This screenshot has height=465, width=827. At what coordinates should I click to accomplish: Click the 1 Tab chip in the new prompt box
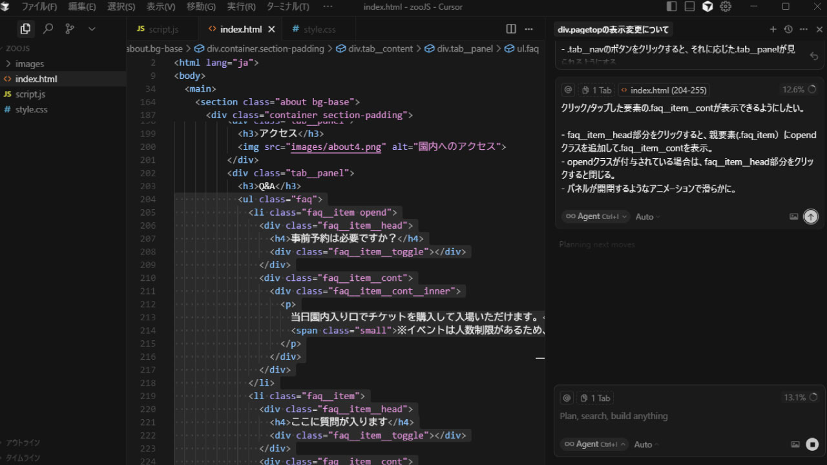[x=595, y=398]
